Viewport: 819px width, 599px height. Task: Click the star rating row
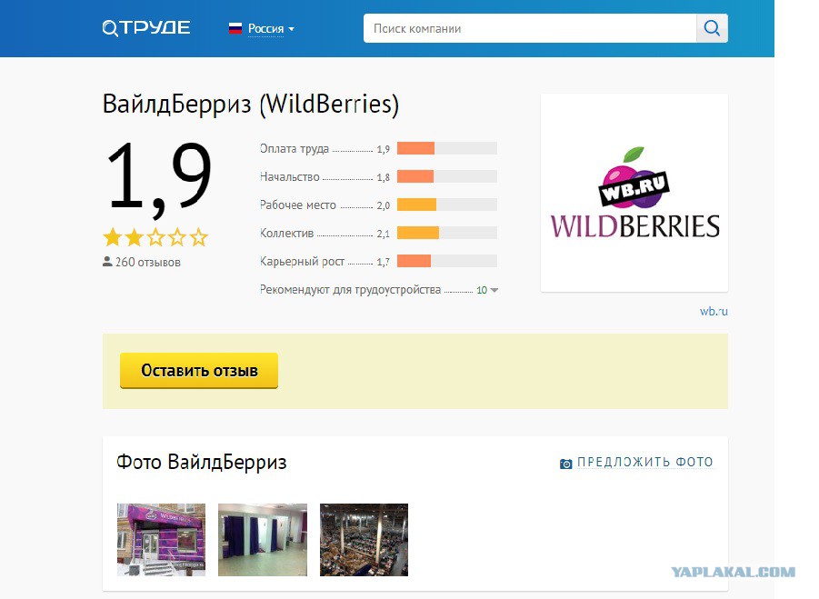click(155, 237)
